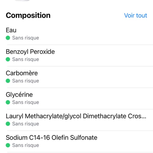Image resolution: width=153 pixels, height=153 pixels.
Task: Open the Benzoyl Peroxide ingredient details
Action: (76, 55)
